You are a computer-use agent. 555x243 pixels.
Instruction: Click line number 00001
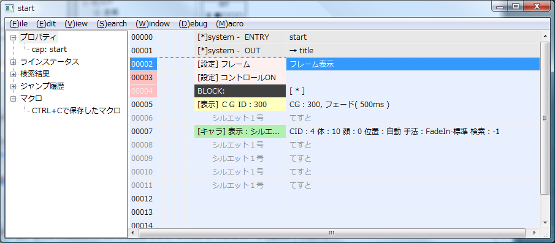point(142,51)
